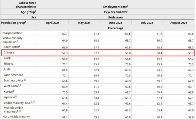The image size is (196, 120).
Task: Select the April 2024 column header
Action: click(53, 23)
